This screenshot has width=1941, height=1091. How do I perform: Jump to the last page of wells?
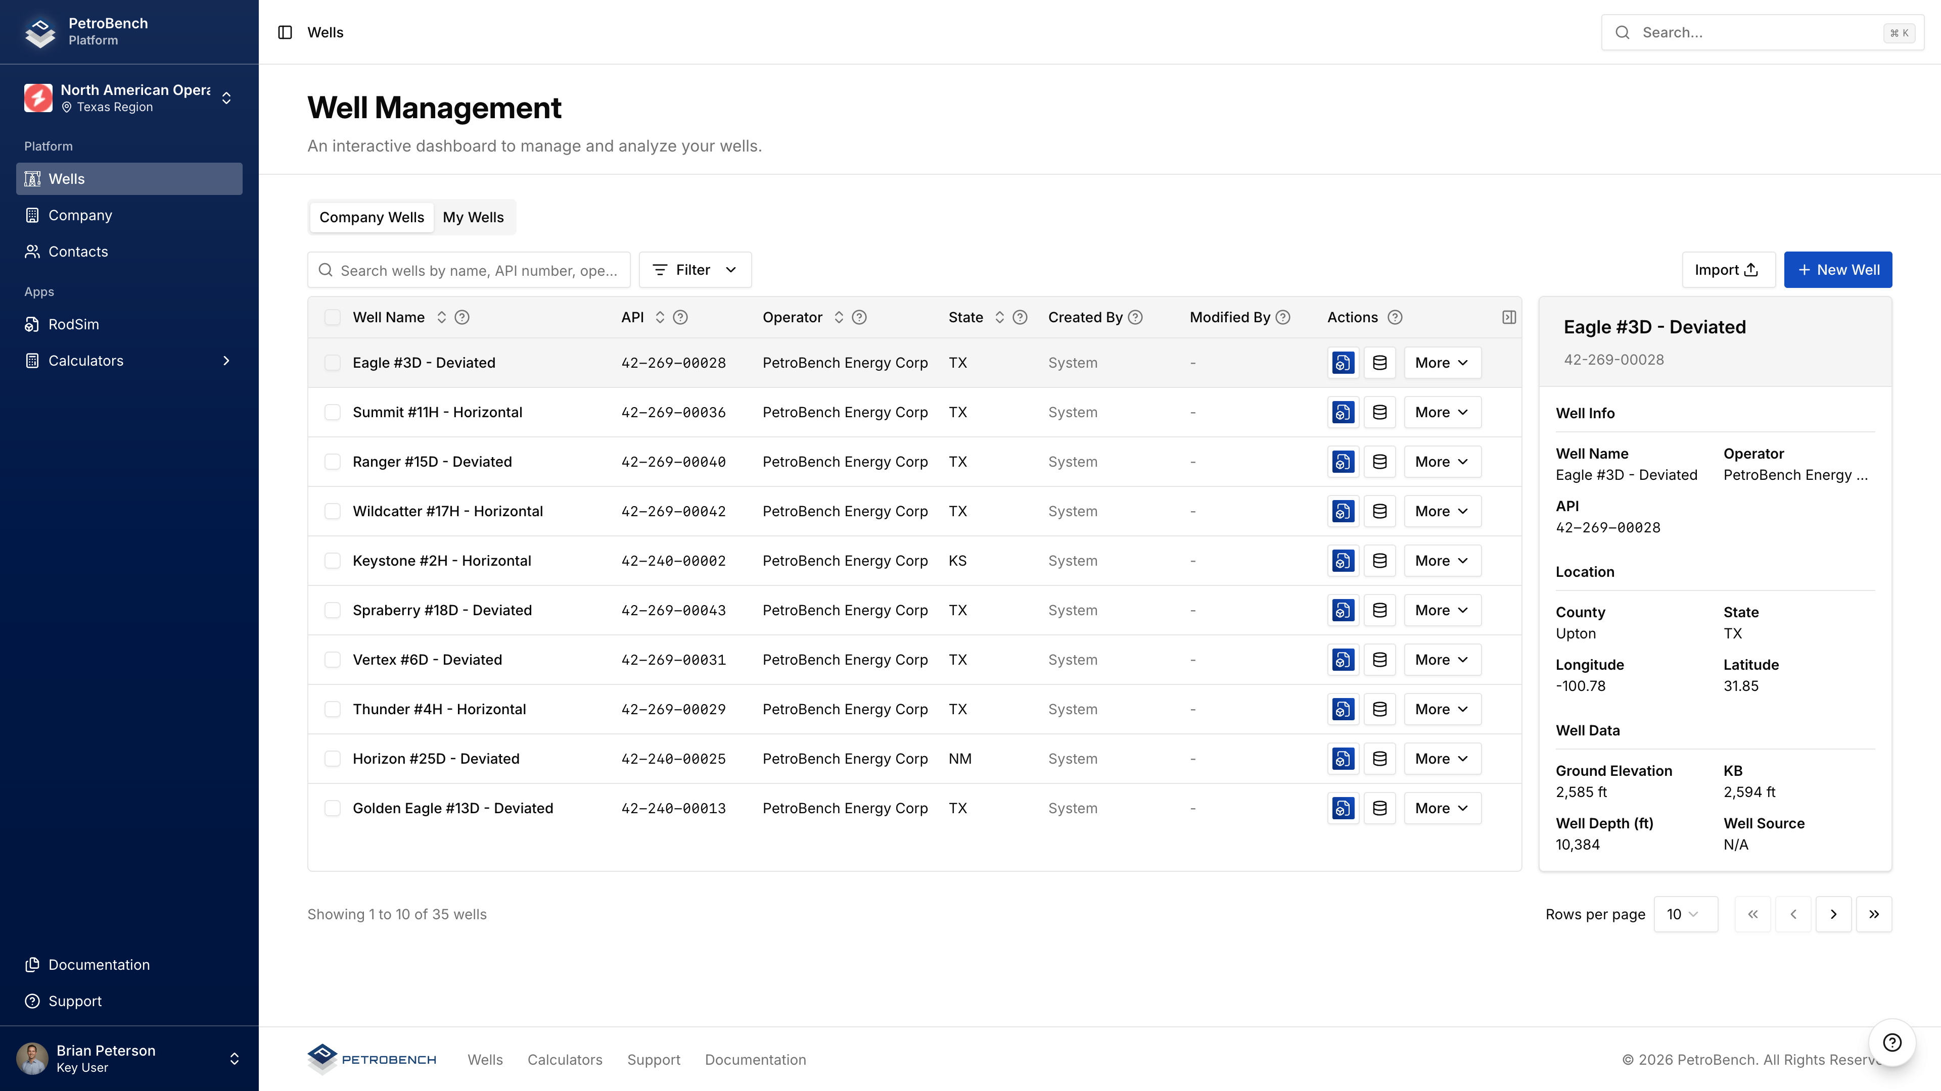[1873, 914]
